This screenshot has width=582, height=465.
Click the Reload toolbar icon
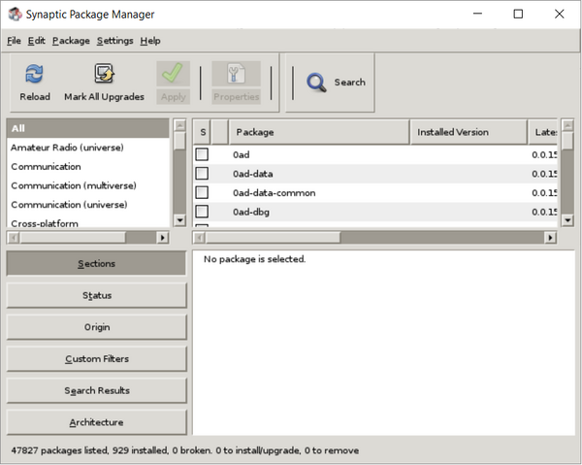[35, 75]
